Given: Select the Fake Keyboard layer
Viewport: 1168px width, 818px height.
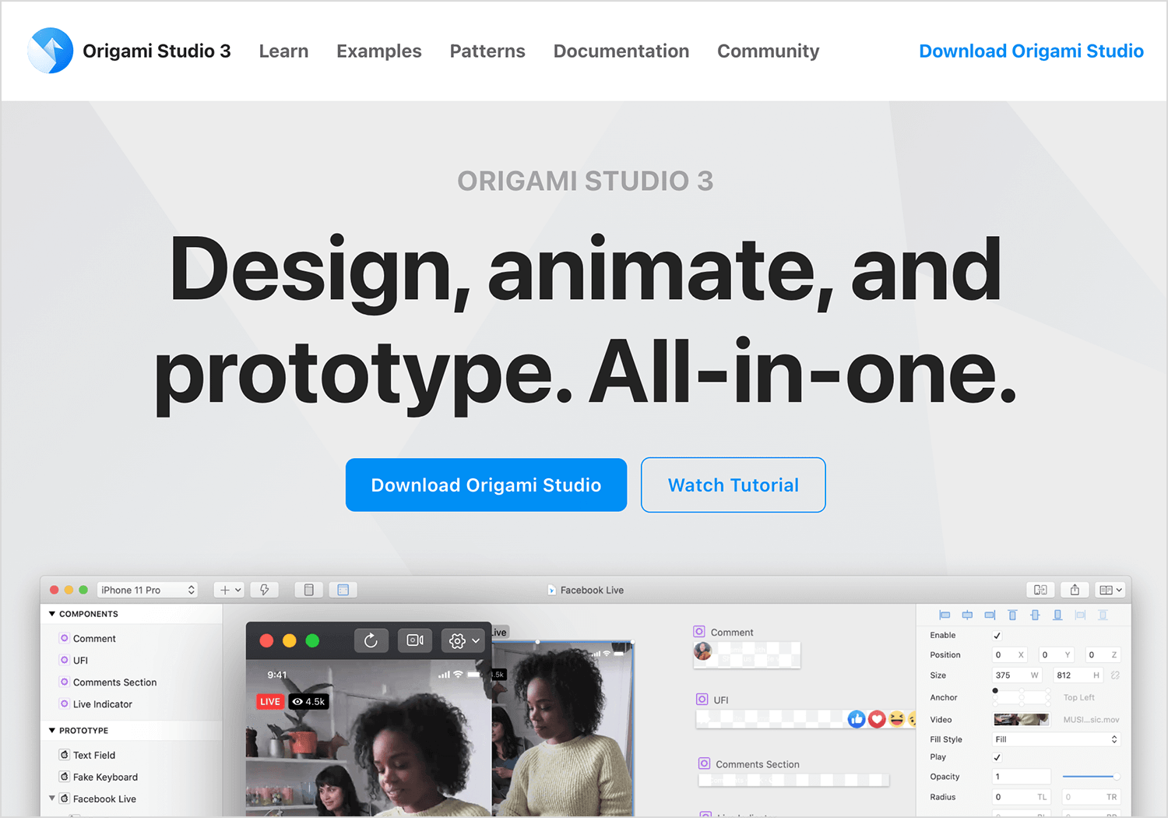Looking at the screenshot, I should (x=105, y=777).
